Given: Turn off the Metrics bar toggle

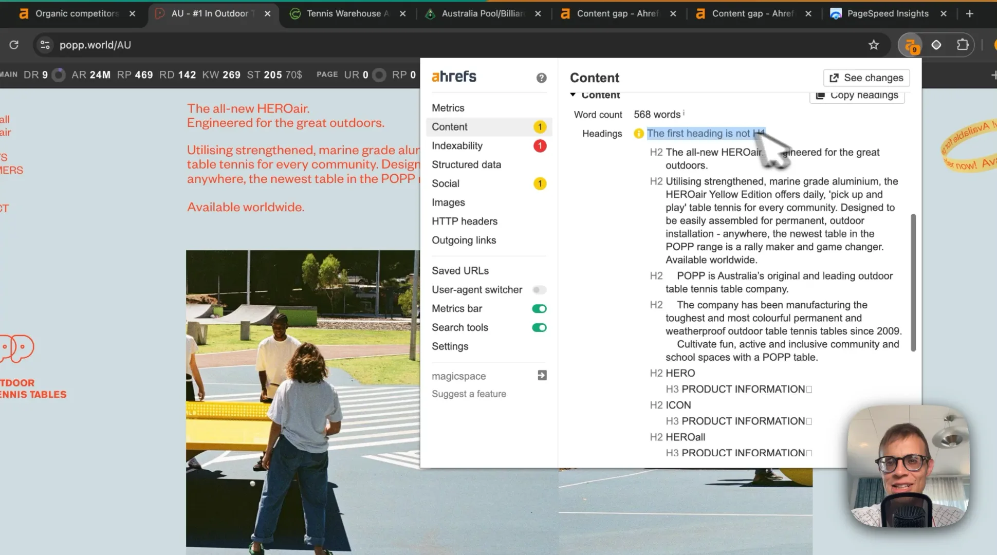Looking at the screenshot, I should [539, 309].
